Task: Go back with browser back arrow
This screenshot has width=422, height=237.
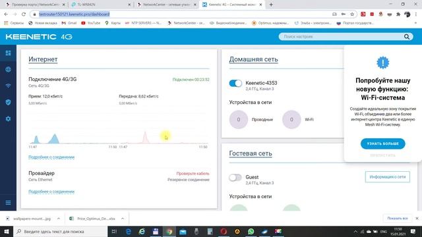Action: pyautogui.click(x=6, y=14)
